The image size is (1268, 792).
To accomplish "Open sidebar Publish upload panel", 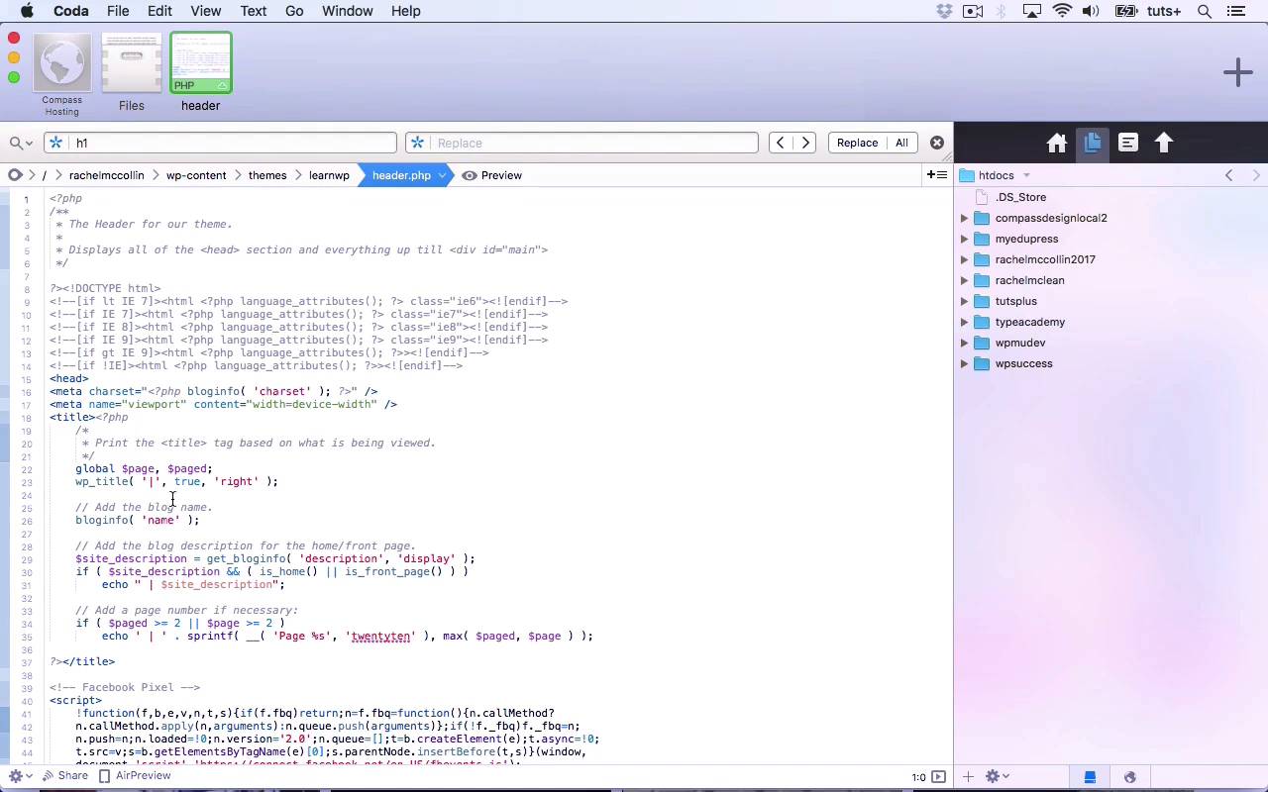I will point(1163,143).
